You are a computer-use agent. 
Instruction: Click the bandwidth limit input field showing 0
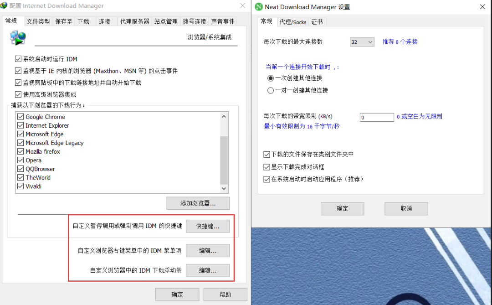(376, 117)
